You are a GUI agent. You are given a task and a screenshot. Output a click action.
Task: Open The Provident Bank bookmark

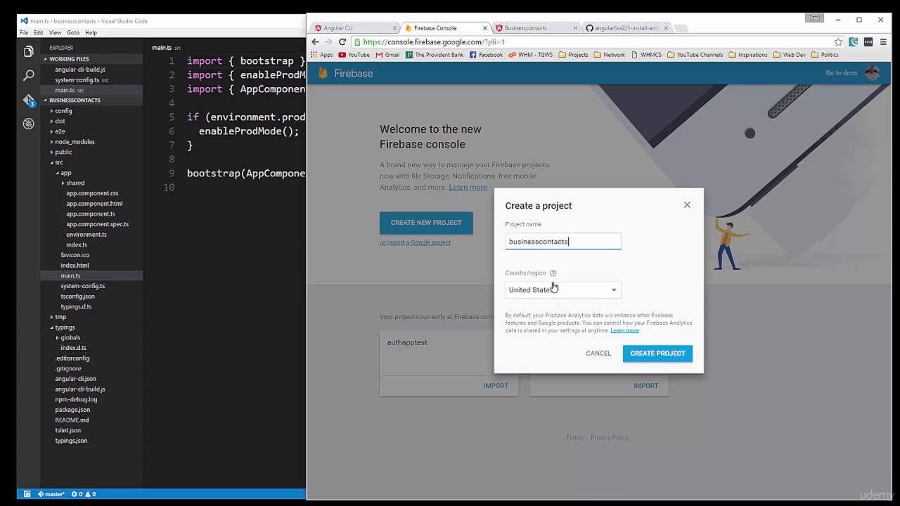tap(435, 55)
